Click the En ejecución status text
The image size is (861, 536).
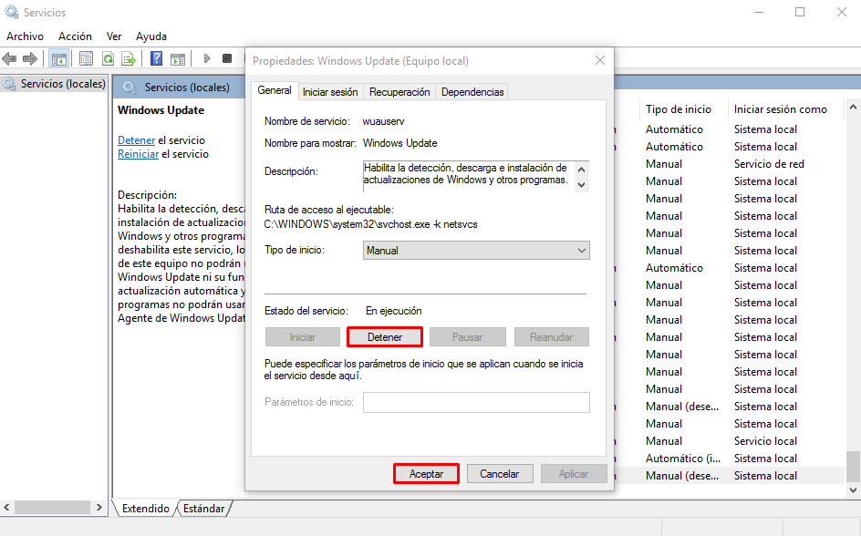click(394, 311)
